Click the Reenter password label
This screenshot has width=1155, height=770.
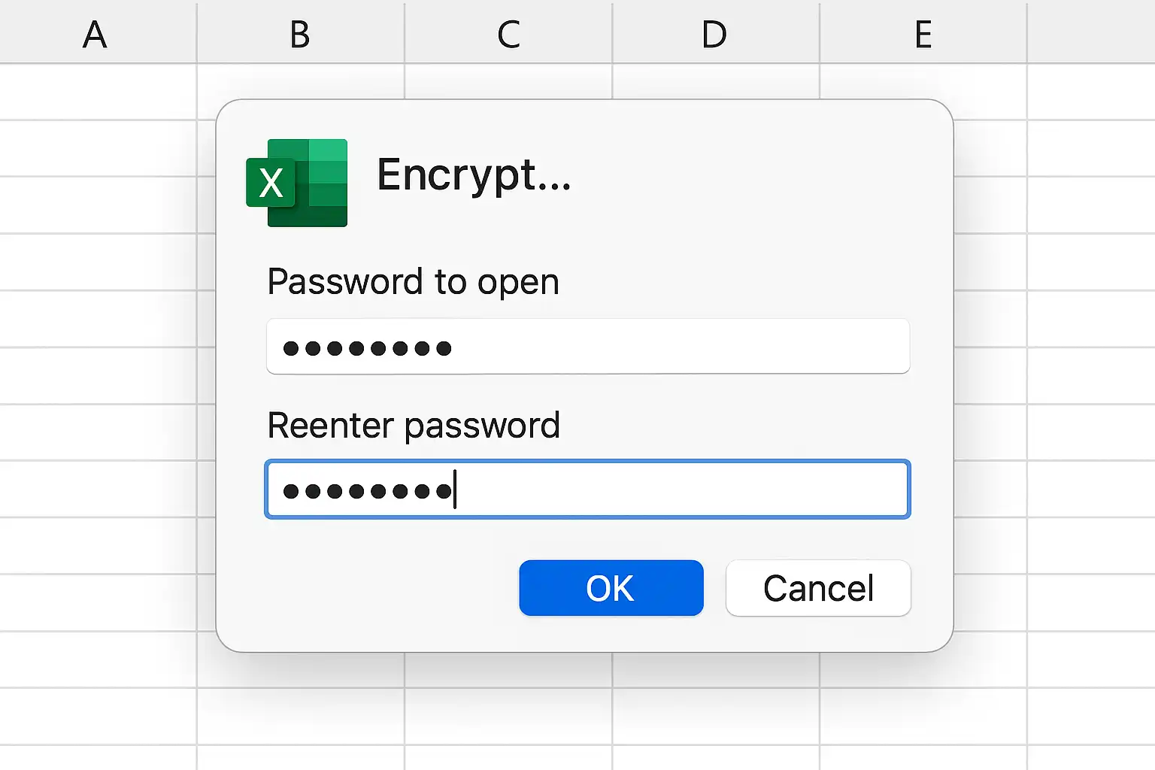tap(414, 426)
